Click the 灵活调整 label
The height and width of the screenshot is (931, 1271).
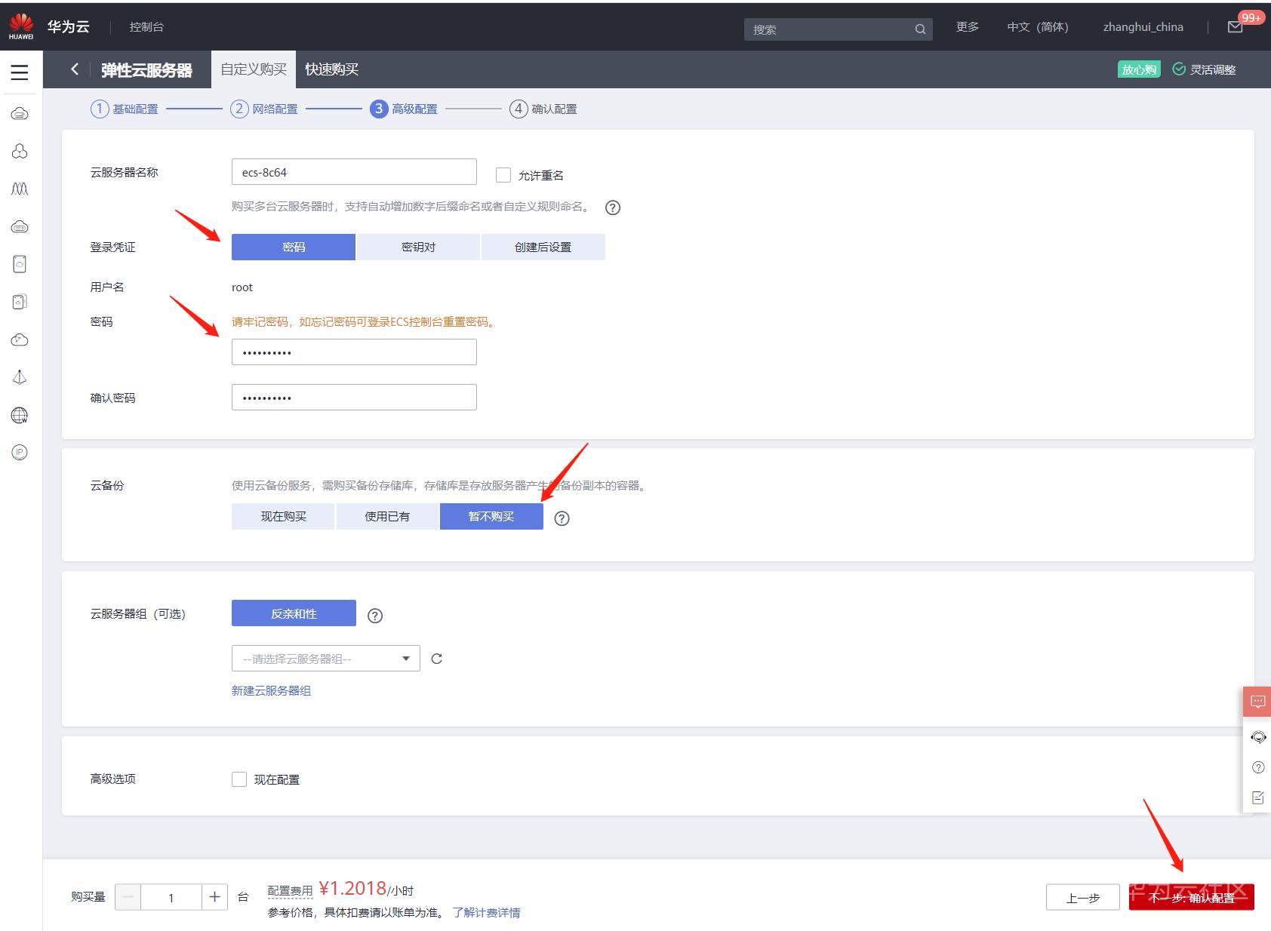pyautogui.click(x=1213, y=69)
